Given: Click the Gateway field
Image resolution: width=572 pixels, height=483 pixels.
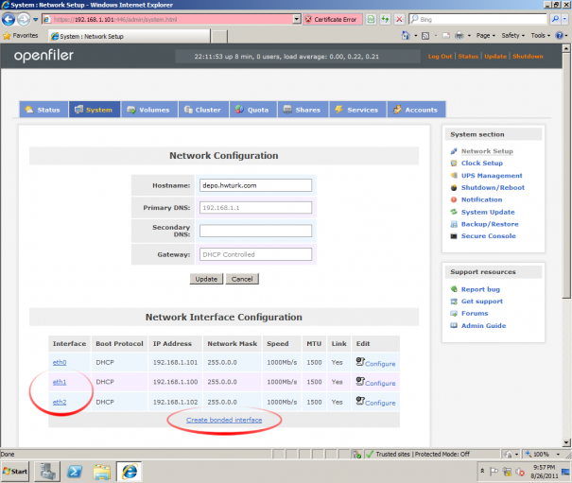Looking at the screenshot, I should coord(255,254).
